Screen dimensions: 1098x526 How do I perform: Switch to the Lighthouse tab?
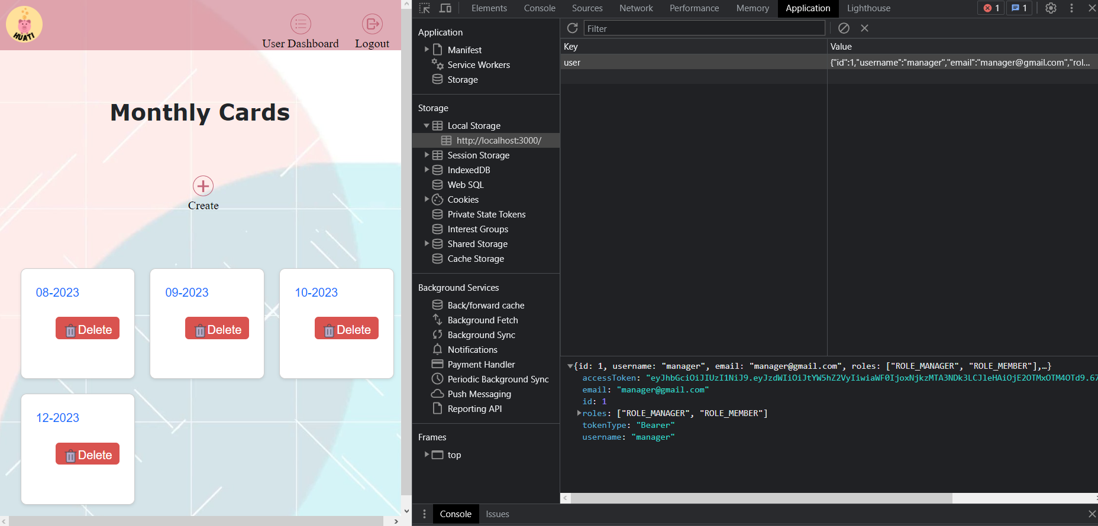pyautogui.click(x=868, y=8)
